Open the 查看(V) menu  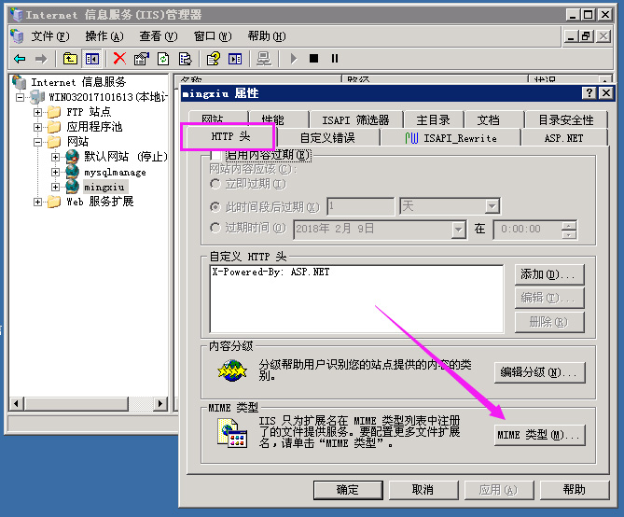[x=159, y=36]
